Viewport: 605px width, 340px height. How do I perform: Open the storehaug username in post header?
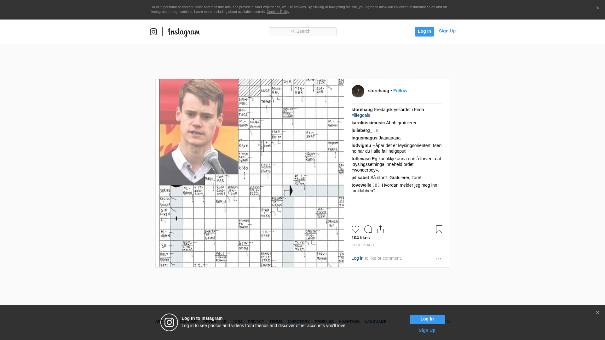pos(378,91)
